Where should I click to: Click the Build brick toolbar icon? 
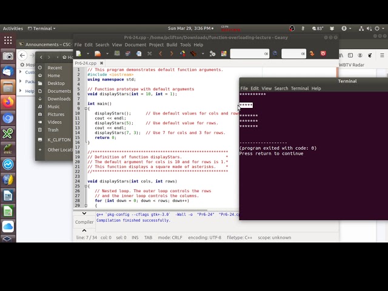click(193, 53)
